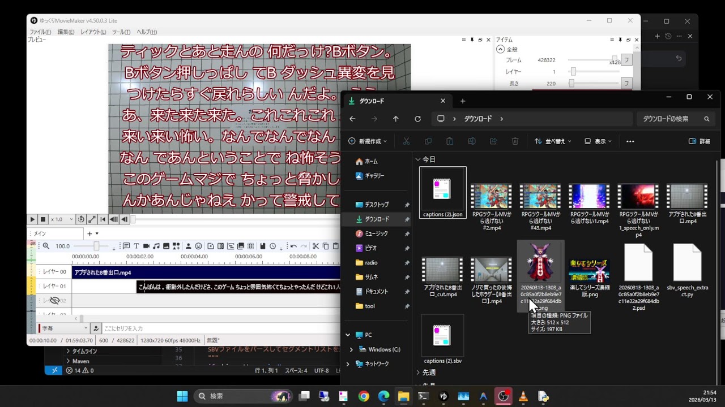Step back one frame in preview
The height and width of the screenshot is (407, 725).
click(124, 219)
